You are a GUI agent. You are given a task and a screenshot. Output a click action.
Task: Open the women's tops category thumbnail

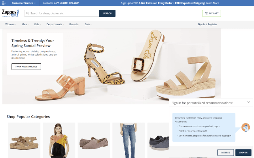[59, 140]
